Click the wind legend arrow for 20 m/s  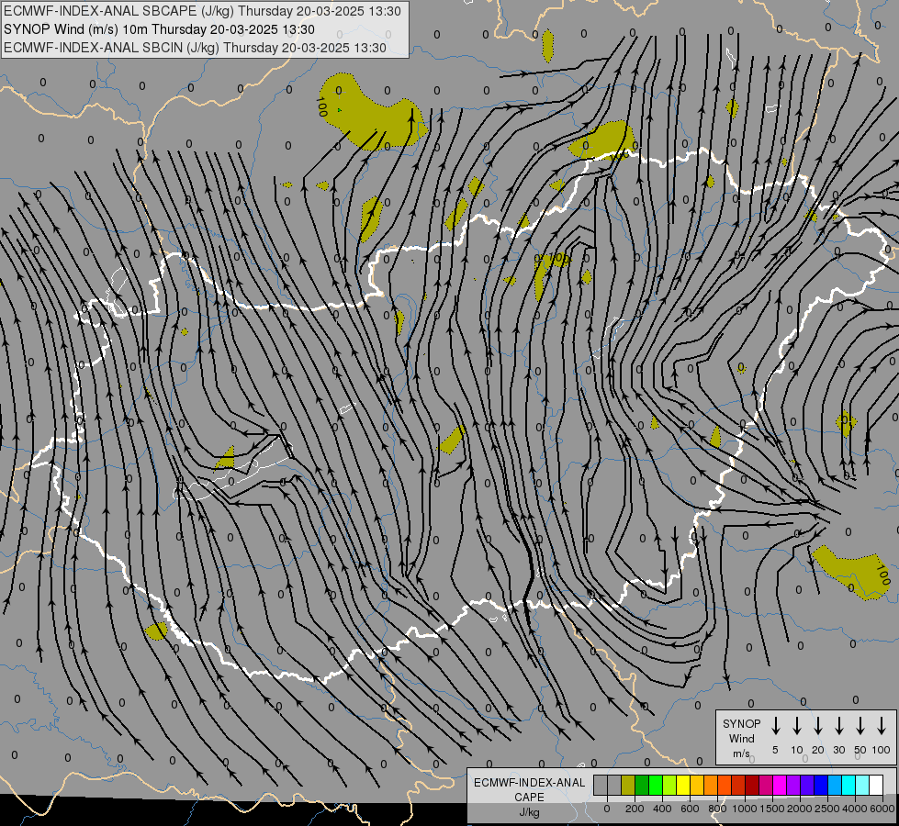tap(817, 726)
